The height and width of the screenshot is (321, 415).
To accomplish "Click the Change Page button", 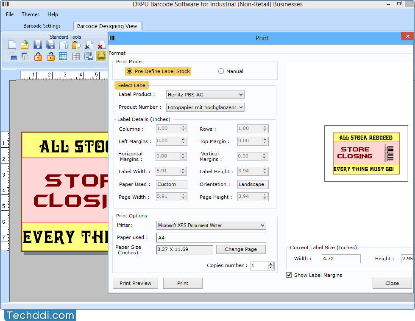I will [241, 249].
